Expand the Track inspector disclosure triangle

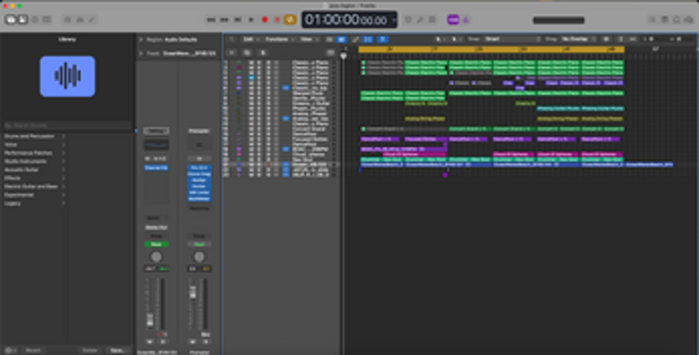pyautogui.click(x=142, y=52)
